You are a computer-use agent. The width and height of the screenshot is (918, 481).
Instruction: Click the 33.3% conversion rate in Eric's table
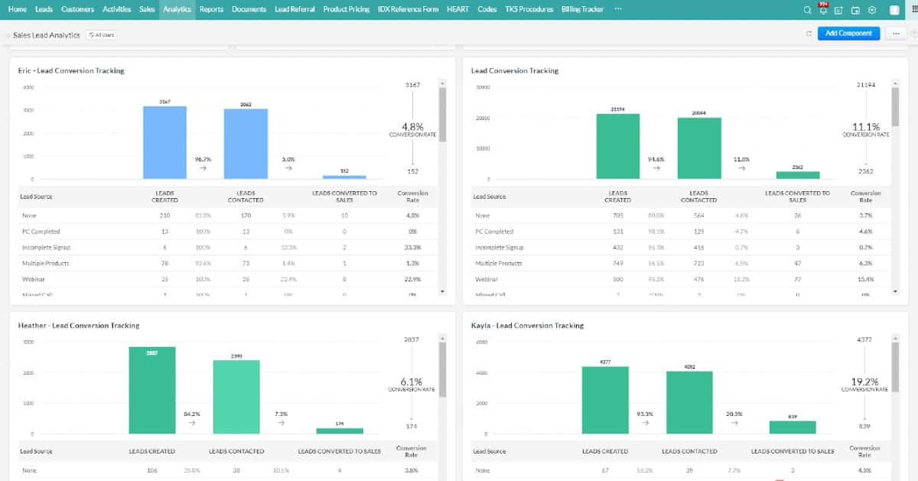(x=412, y=247)
